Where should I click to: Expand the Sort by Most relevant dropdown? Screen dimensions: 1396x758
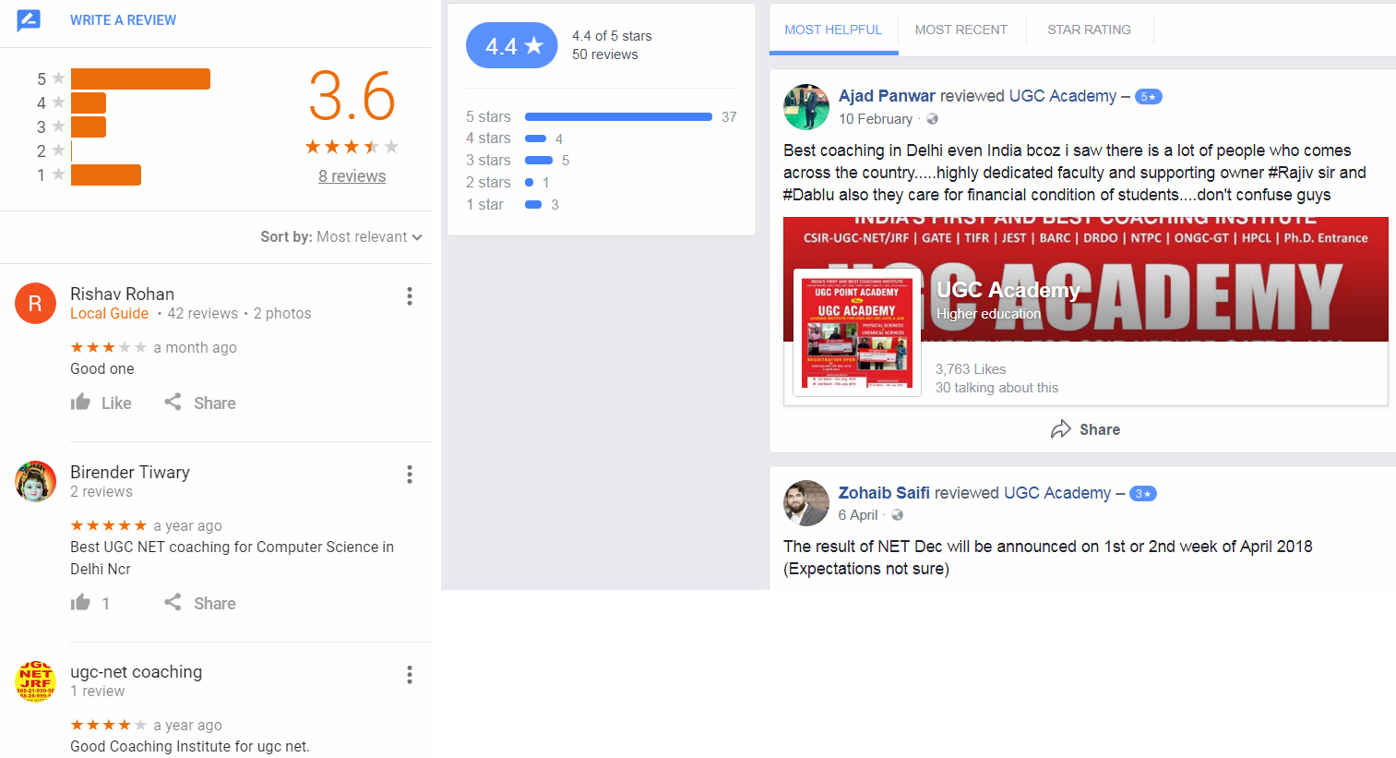point(341,237)
